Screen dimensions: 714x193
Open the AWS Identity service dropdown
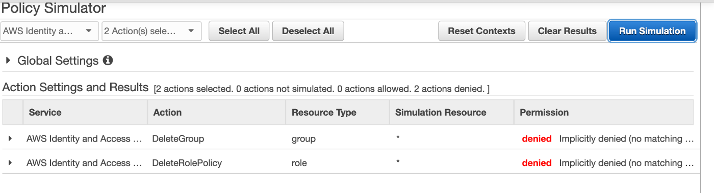point(49,31)
